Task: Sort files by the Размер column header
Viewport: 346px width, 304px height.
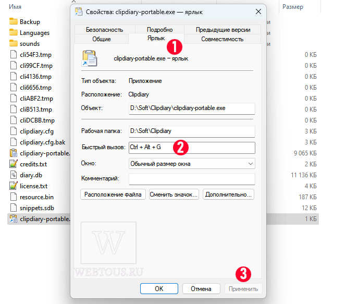Action: (x=293, y=7)
